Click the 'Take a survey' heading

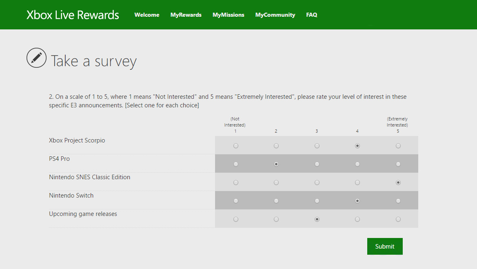[x=94, y=61]
